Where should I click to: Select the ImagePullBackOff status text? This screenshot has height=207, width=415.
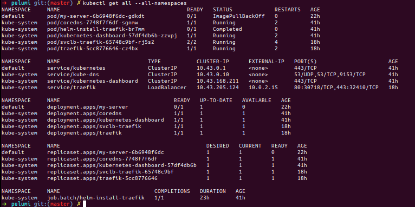pyautogui.click(x=239, y=16)
